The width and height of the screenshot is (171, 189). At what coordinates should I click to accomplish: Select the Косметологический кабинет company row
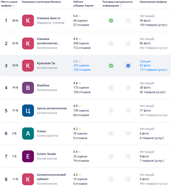[86, 179]
